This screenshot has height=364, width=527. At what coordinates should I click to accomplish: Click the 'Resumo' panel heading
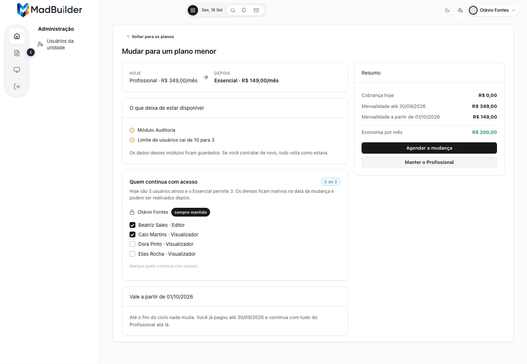(x=371, y=73)
